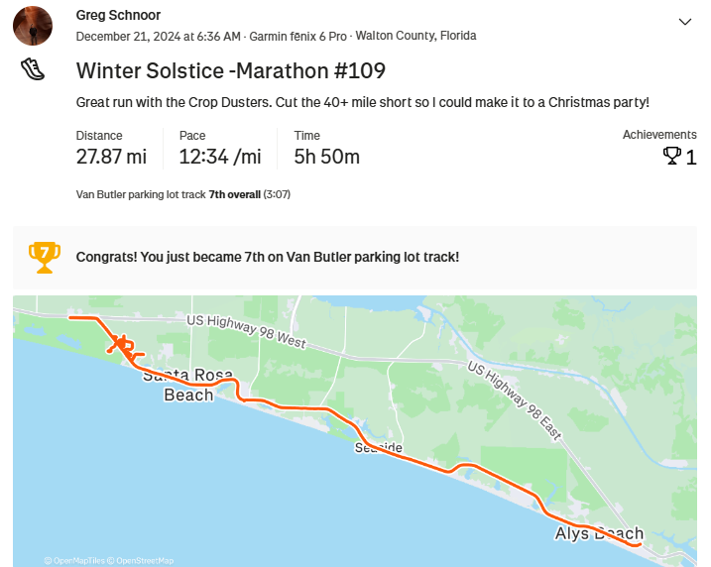Click the Achievements trophy icon

671,157
